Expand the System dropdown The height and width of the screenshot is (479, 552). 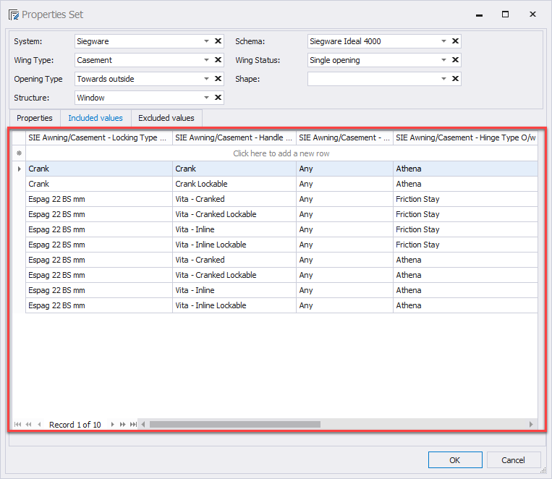(x=206, y=41)
